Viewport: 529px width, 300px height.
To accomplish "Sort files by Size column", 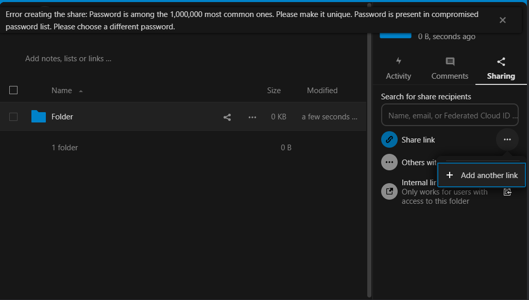I will click(x=274, y=91).
